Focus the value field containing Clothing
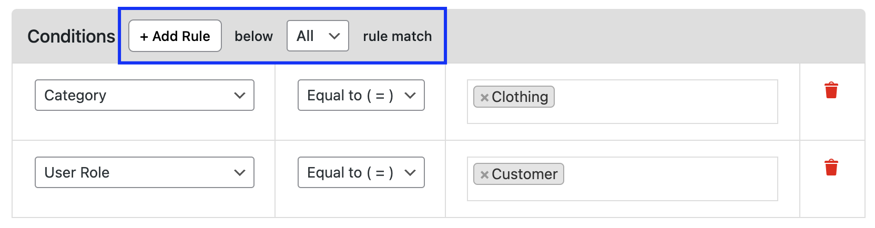This screenshot has width=875, height=228. click(623, 101)
